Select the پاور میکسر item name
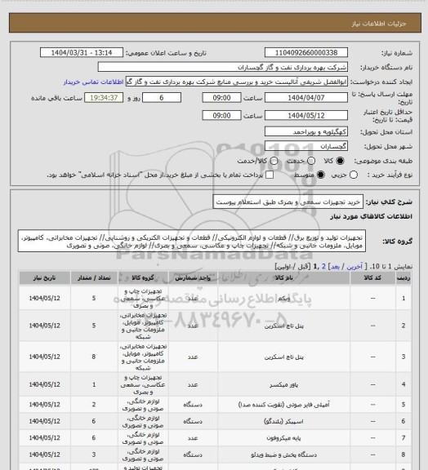Screen dimensions: 428x470 coord(283,384)
